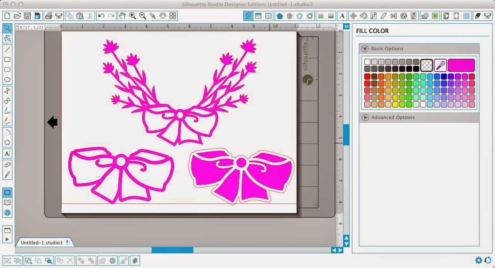Screen dimensions: 495x268
Task: Select the Draw Polygon tool
Action: pos(7,90)
